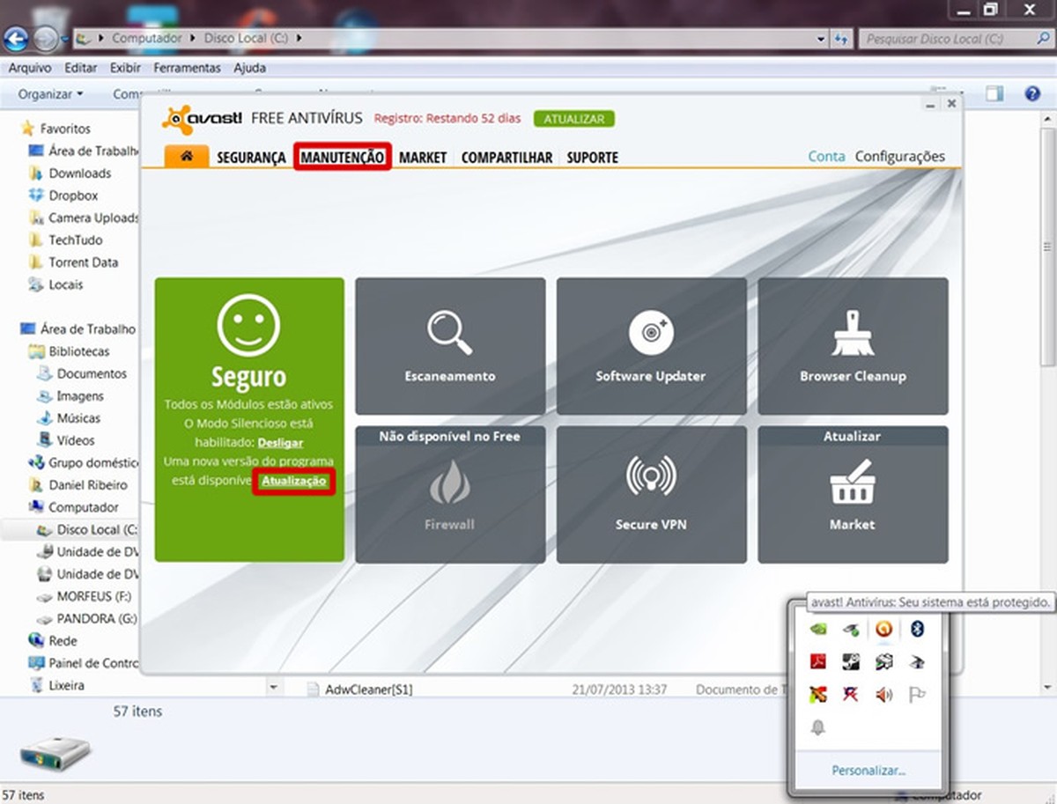Switch to MANUTENÇÃO tab

tap(343, 157)
